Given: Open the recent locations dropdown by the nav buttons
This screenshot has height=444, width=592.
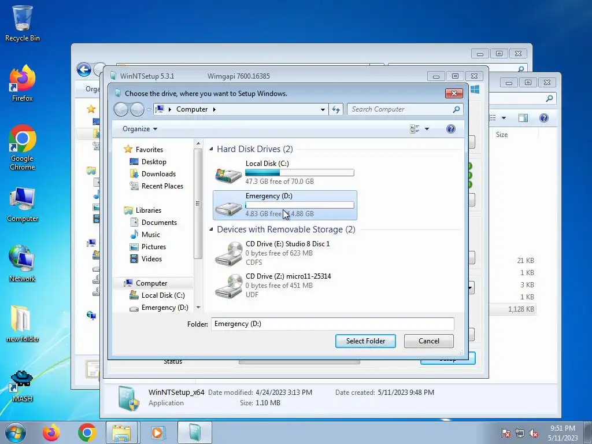Looking at the screenshot, I should coord(149,110).
